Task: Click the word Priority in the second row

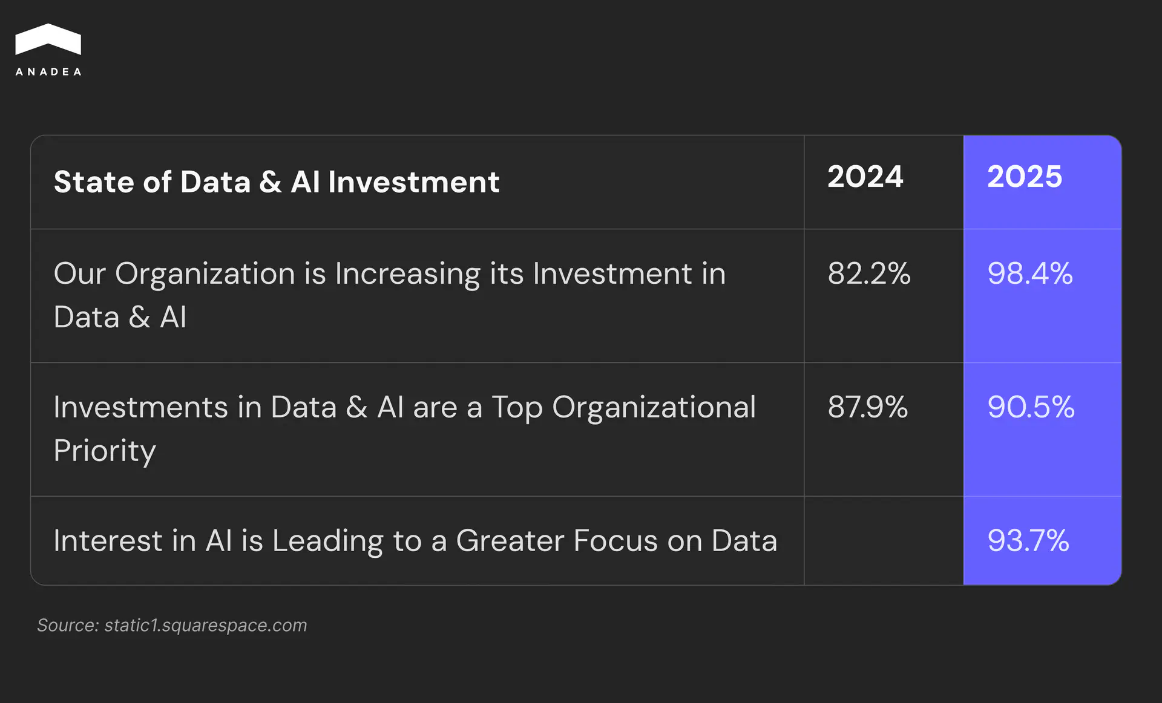Action: click(x=105, y=451)
